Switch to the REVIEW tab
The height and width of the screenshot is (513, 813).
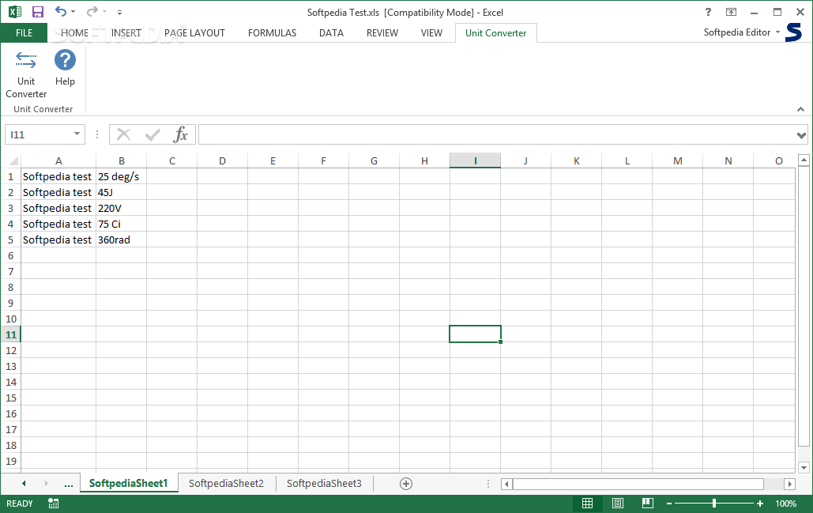[382, 32]
